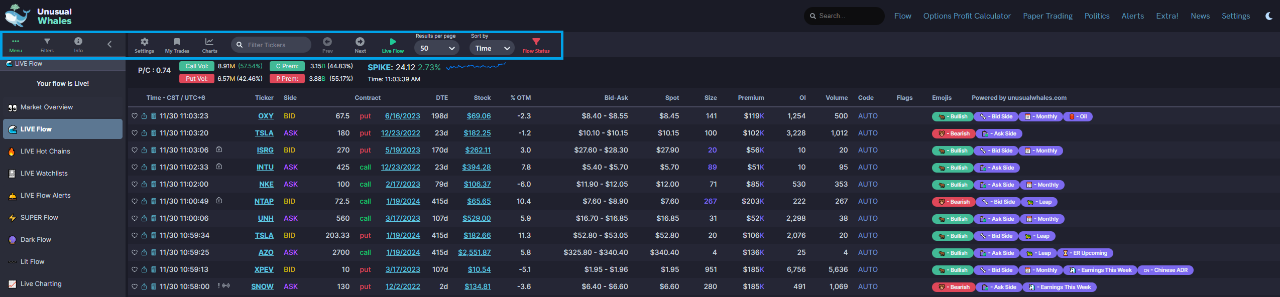This screenshot has width=1280, height=297.
Task: Open calculator for the UNH trade
Action: click(154, 218)
